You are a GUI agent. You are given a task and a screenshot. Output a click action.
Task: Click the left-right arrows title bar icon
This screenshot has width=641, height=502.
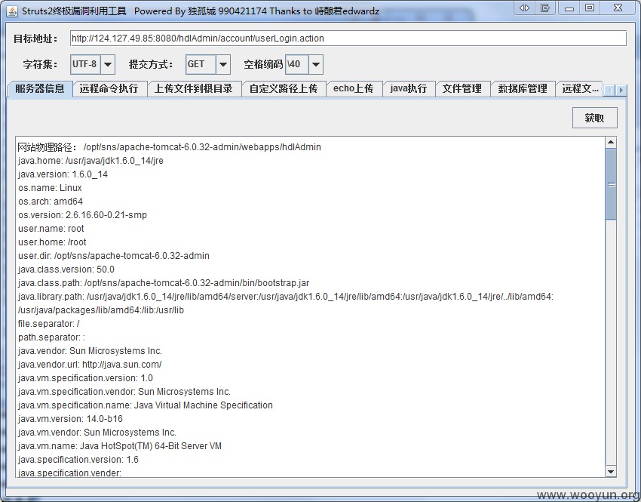click(x=525, y=8)
